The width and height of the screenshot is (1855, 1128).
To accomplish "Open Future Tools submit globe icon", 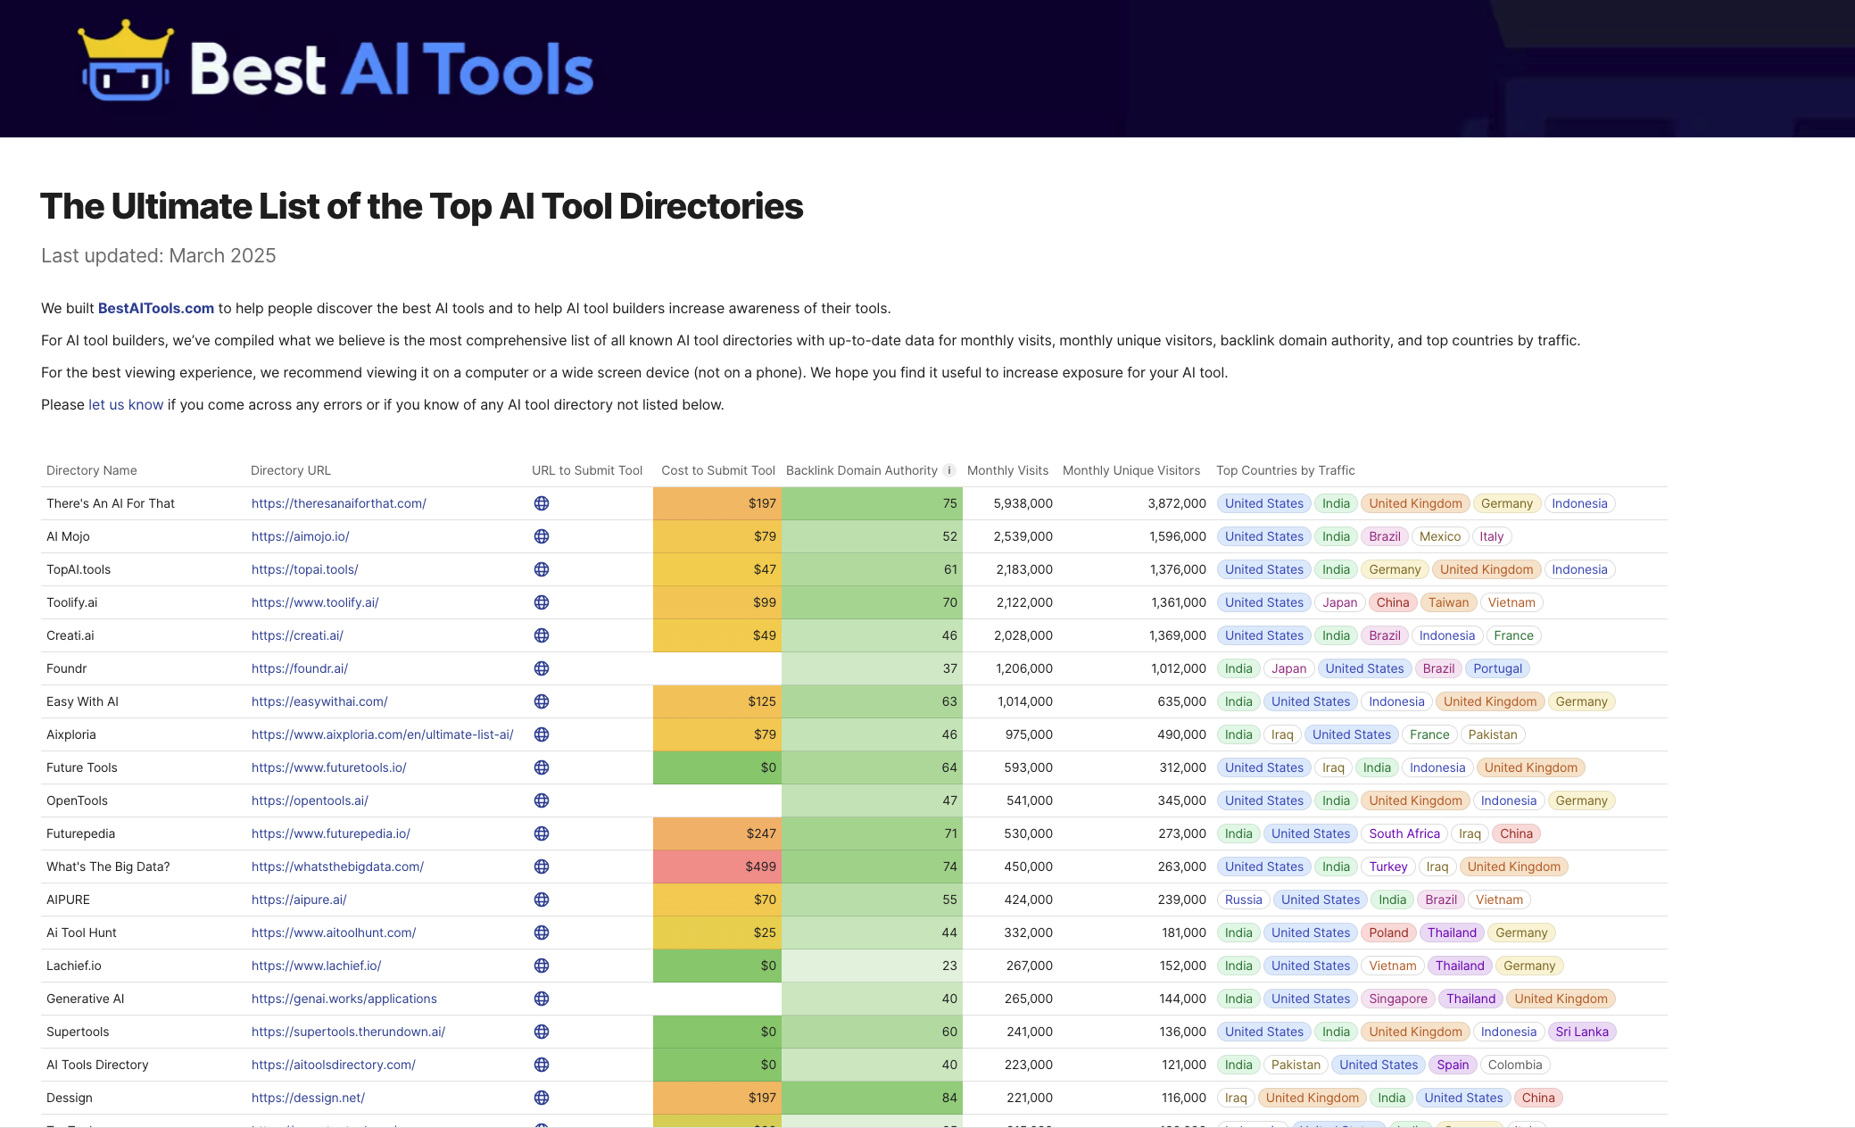I will (541, 767).
